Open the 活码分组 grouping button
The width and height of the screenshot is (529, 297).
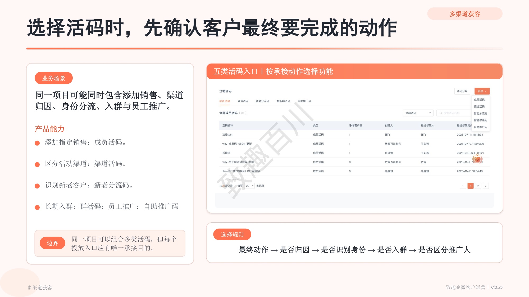pyautogui.click(x=462, y=91)
